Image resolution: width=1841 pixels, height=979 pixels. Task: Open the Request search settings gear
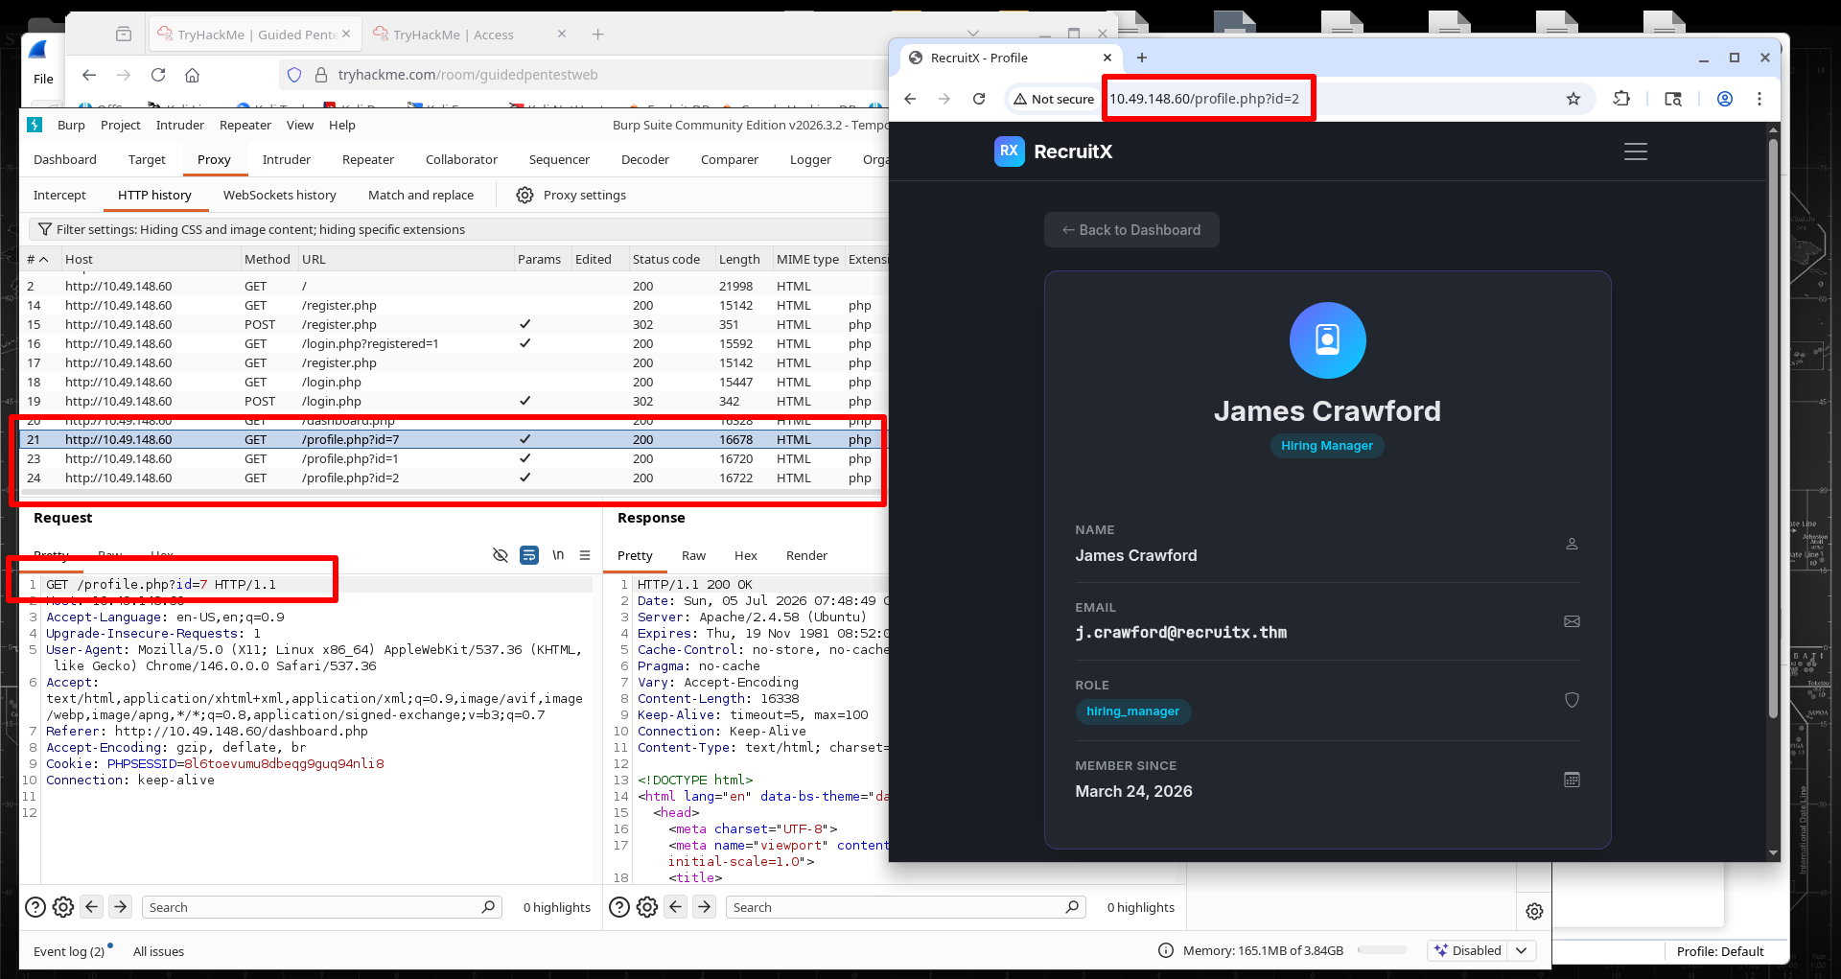click(x=63, y=907)
